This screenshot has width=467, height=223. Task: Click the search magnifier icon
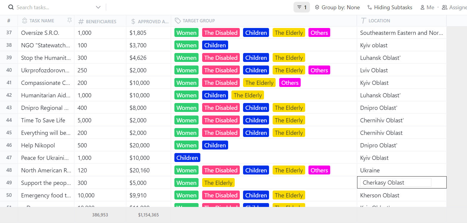11,7
